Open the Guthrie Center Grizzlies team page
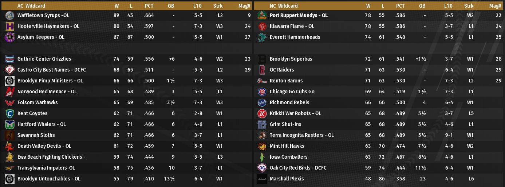This screenshot has width=505, height=187. coord(44,59)
